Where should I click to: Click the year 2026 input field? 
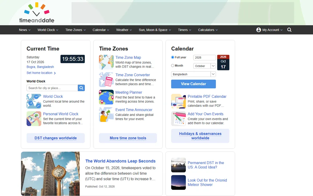(205, 58)
